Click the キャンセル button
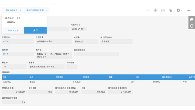 click(13, 30)
